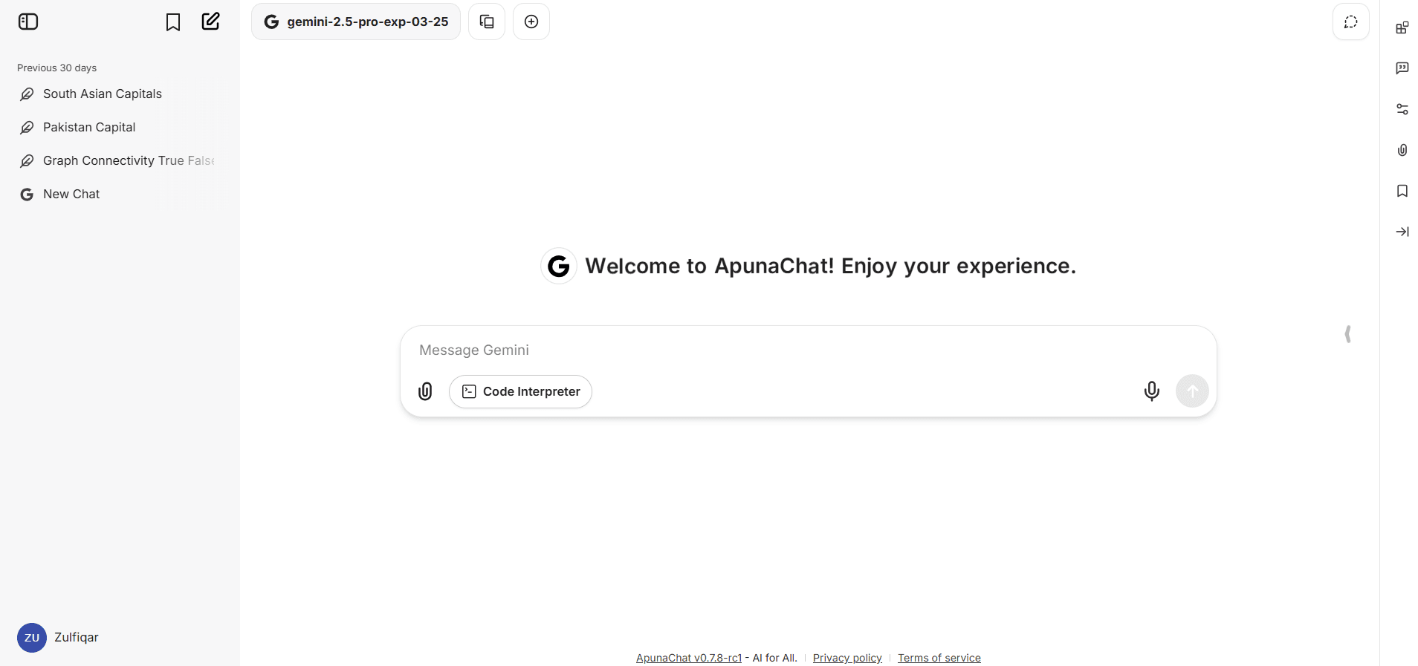Click feather icon beside Graph Connectivity
The width and height of the screenshot is (1418, 666).
point(27,161)
